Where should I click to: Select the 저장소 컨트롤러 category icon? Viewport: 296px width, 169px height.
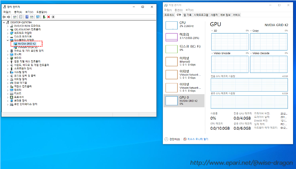(x=11, y=87)
